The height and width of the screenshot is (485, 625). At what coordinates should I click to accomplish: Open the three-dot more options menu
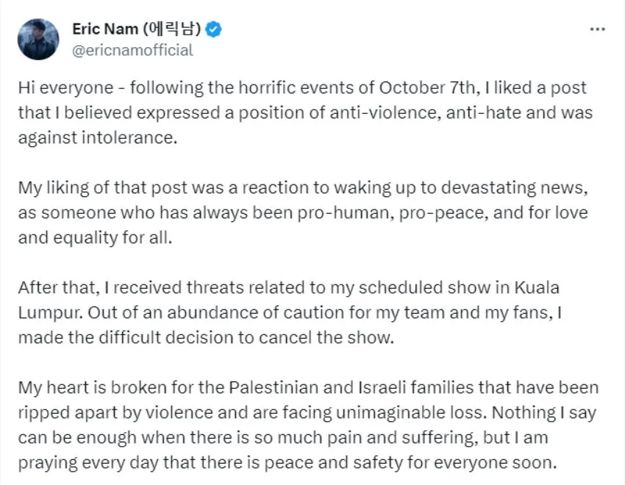tap(598, 29)
